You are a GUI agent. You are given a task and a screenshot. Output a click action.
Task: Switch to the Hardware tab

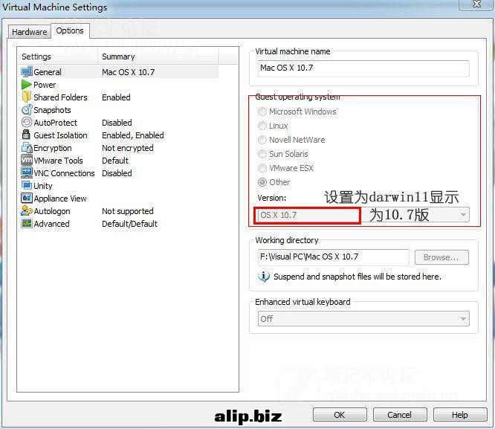point(30,32)
